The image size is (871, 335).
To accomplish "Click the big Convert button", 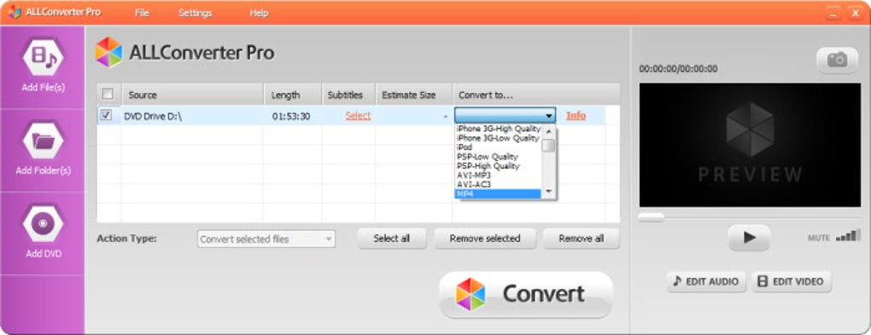I will [x=525, y=294].
